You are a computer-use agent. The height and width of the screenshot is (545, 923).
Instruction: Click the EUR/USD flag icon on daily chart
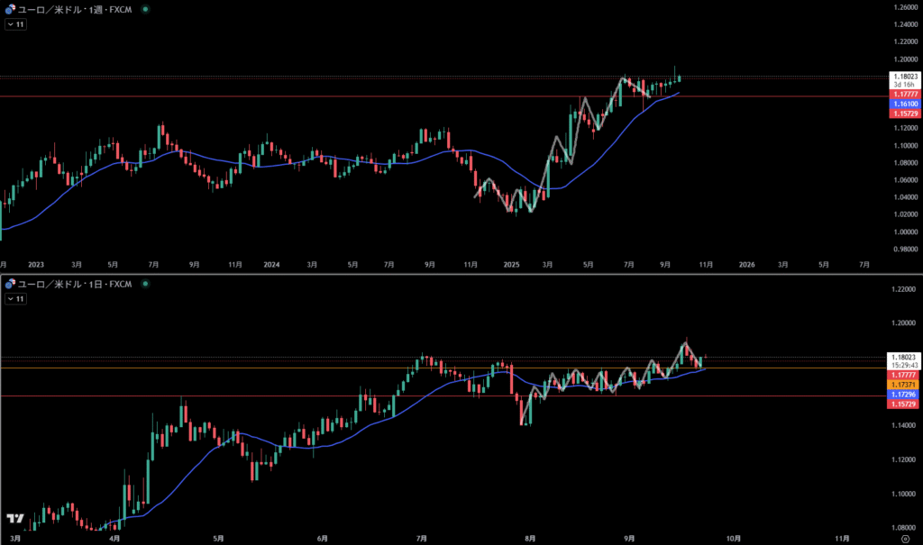click(8, 284)
